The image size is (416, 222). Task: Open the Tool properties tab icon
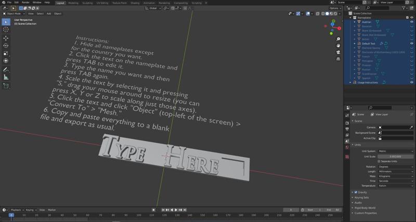point(347,115)
